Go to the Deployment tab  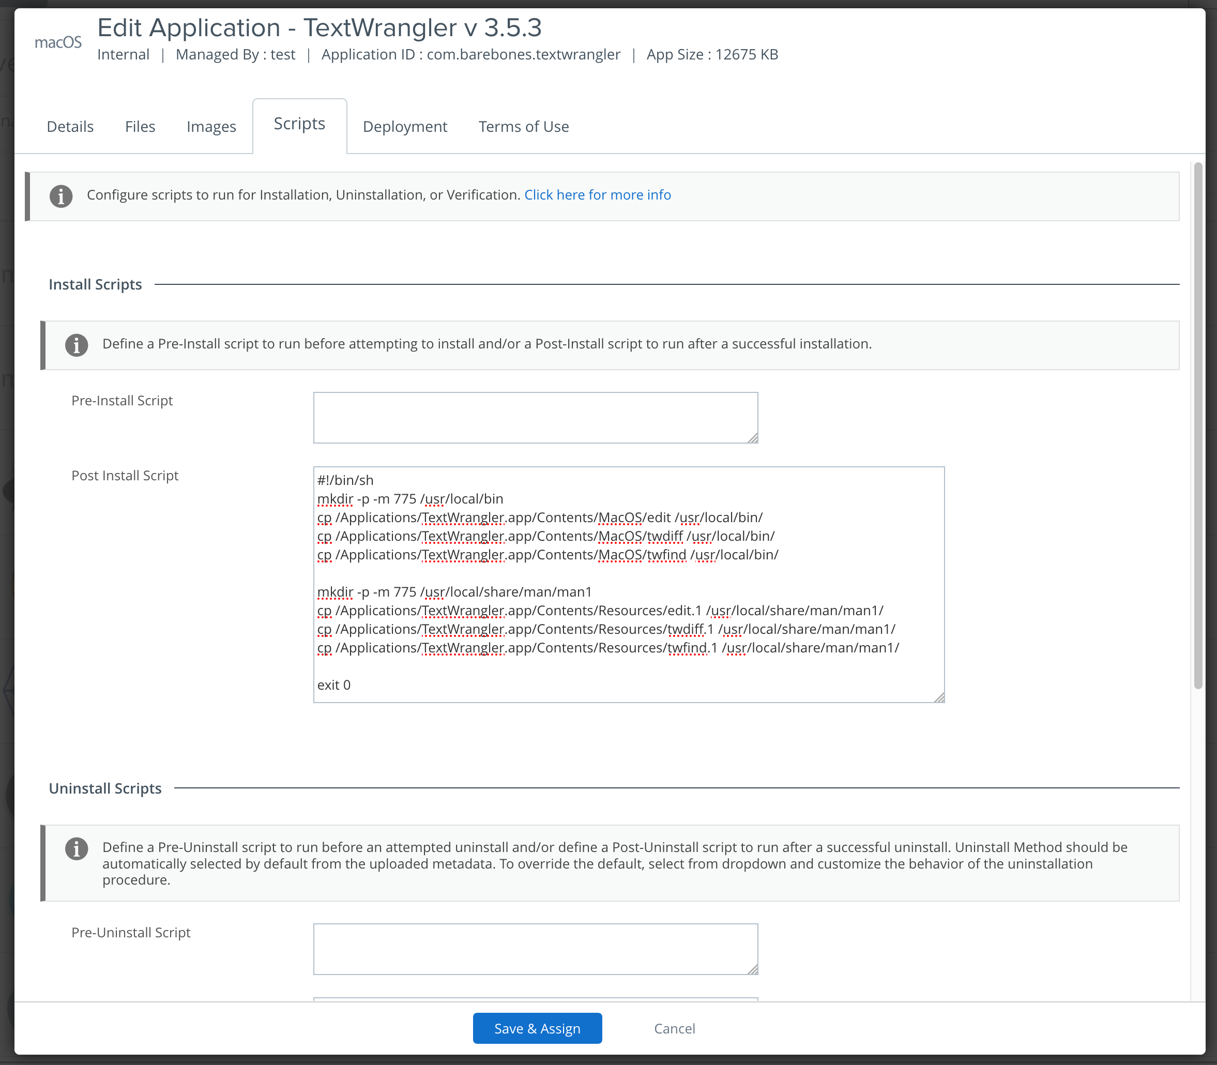[405, 127]
